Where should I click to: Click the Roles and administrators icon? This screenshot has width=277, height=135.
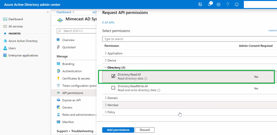(x=58, y=115)
